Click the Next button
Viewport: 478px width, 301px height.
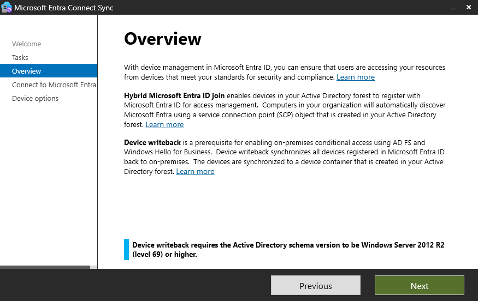point(420,286)
